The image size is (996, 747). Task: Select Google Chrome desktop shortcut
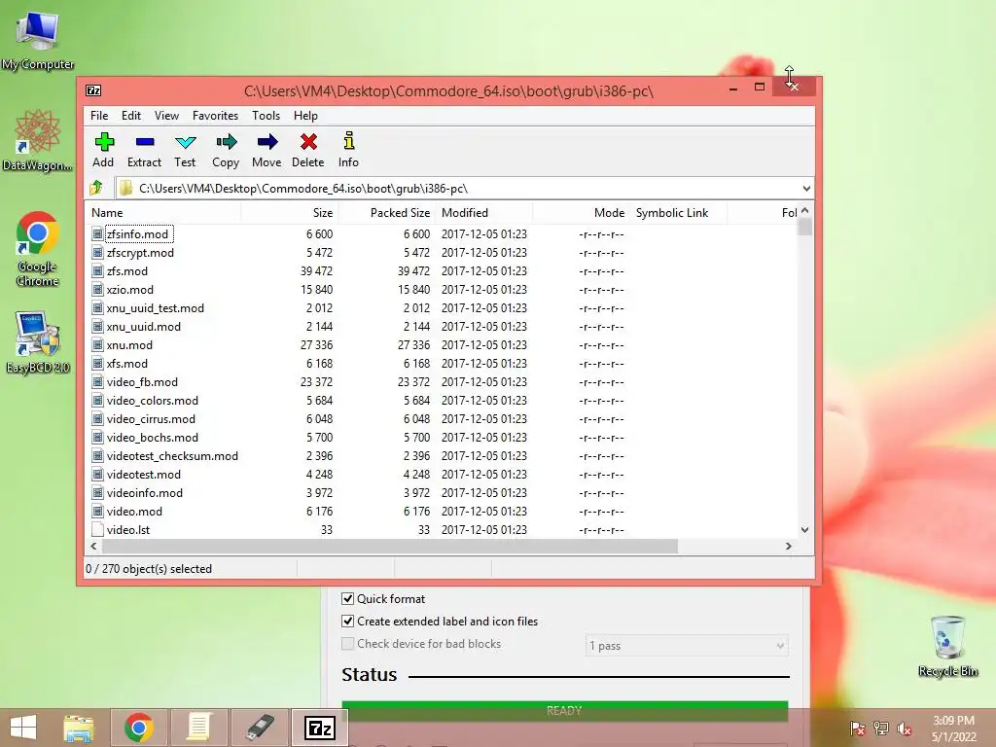pyautogui.click(x=37, y=249)
